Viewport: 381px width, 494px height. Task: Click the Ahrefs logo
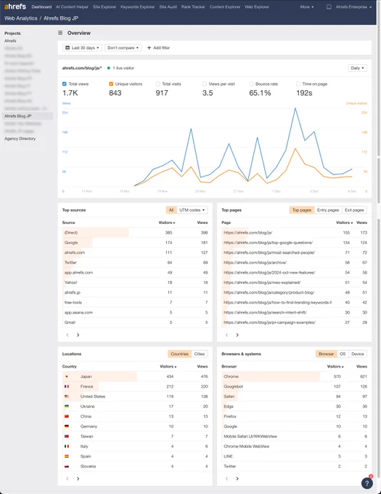(15, 7)
